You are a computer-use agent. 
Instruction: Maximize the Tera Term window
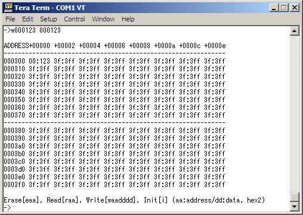tap(283, 8)
